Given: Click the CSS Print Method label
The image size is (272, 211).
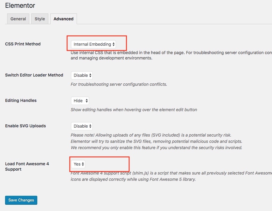Looking at the screenshot, I should [x=23, y=44].
